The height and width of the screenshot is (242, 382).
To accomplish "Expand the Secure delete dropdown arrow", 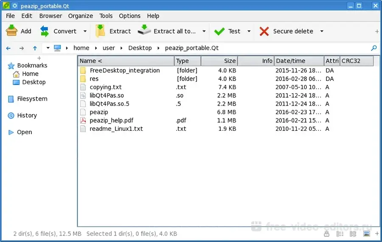I will click(322, 31).
